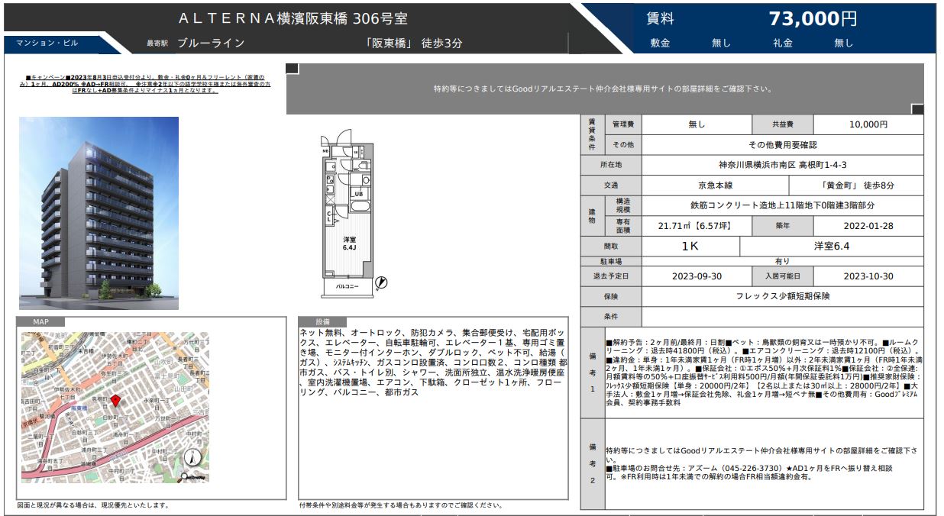Select the "その他費用要確認" cell
This screenshot has width=944, height=516.
pos(782,144)
